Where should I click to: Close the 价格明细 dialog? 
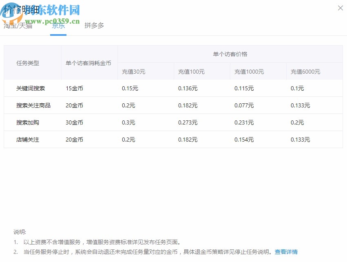340,8
